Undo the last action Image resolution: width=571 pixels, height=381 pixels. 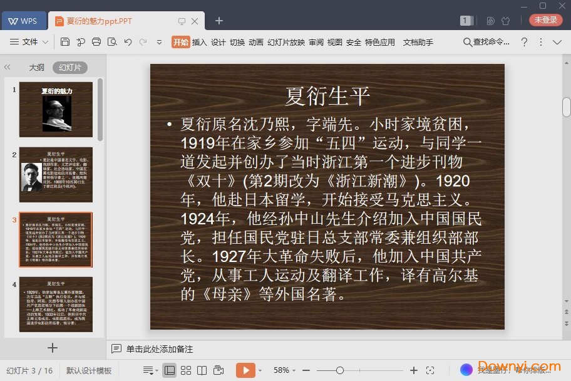128,42
